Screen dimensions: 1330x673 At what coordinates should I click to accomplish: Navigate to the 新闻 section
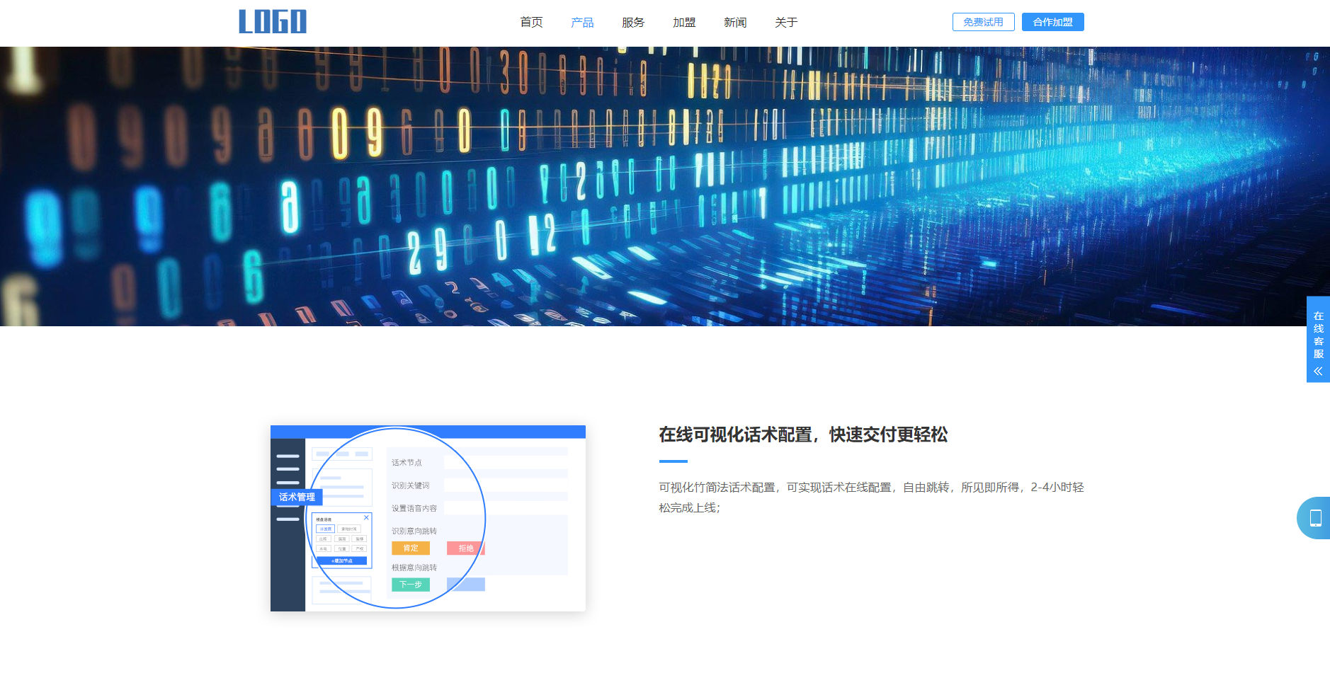735,23
